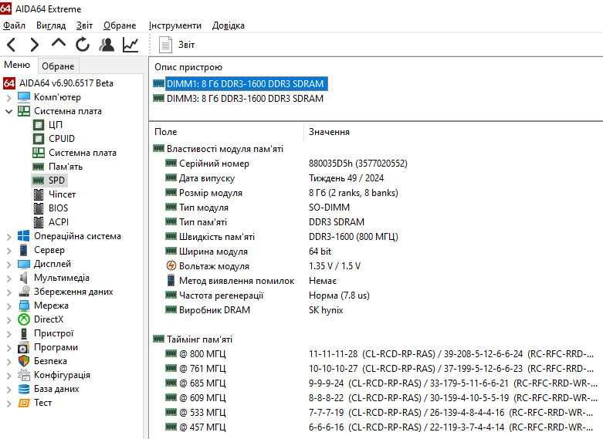Select the Дата випуску row
603x439 pixels.
[377, 178]
